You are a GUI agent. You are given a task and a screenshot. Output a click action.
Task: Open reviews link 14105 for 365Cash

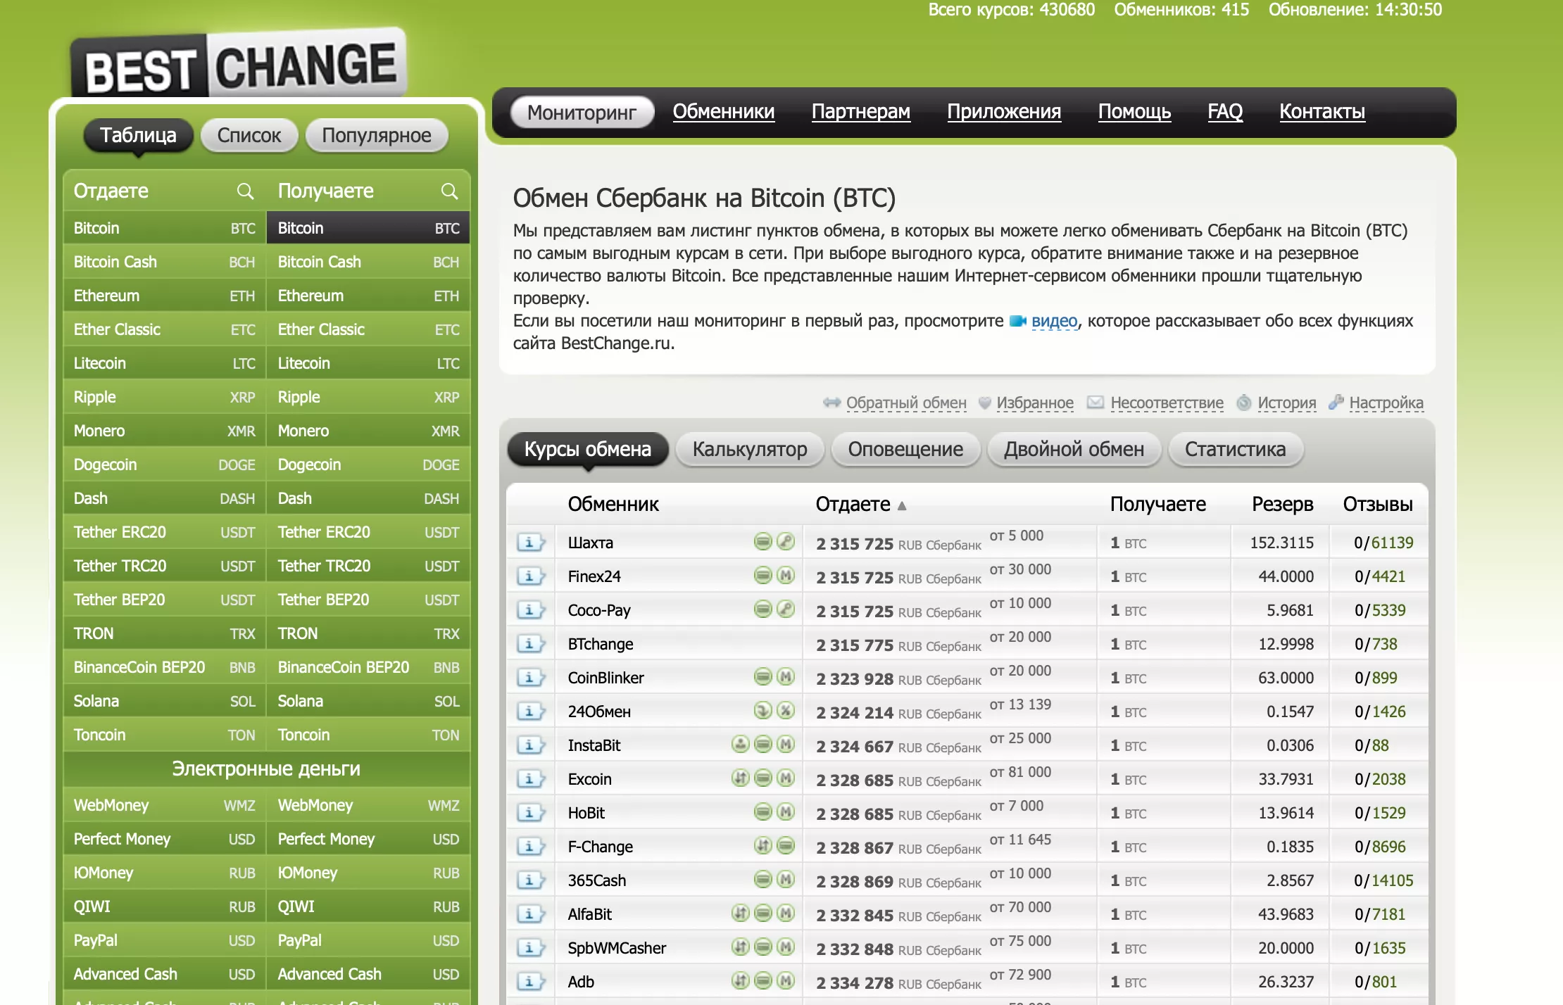point(1392,880)
